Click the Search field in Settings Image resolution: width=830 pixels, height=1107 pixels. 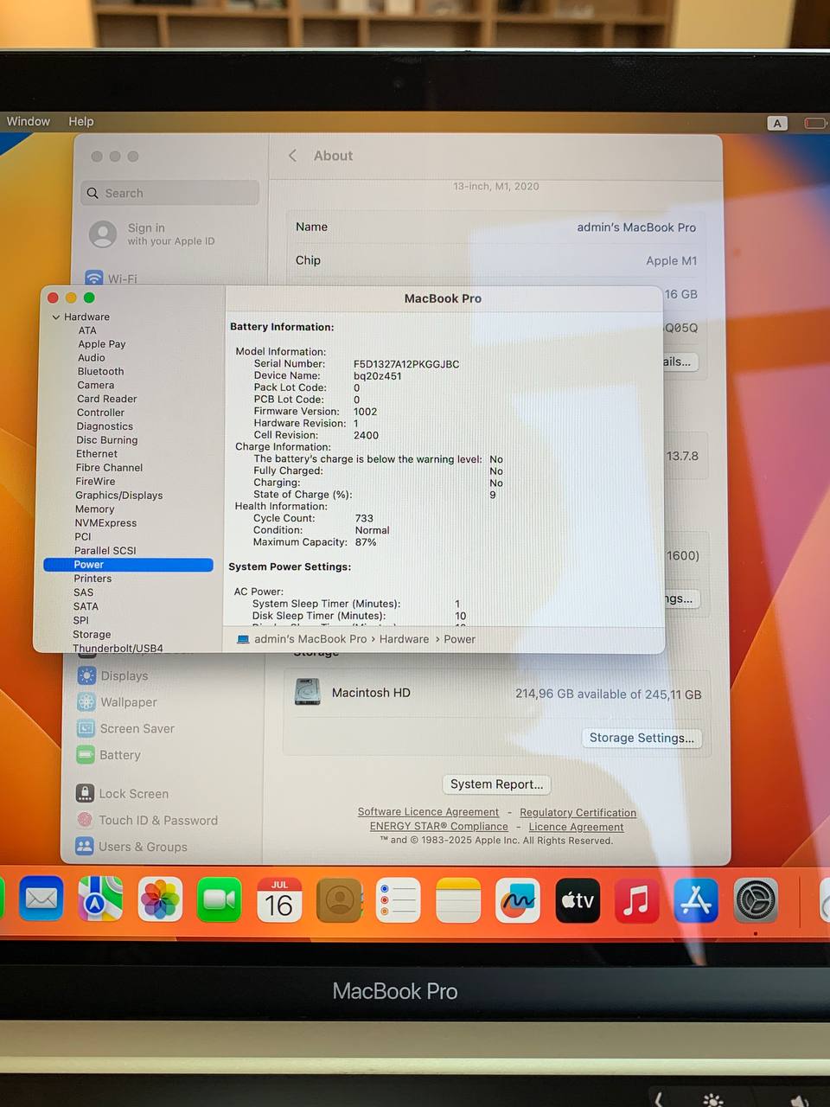click(170, 193)
